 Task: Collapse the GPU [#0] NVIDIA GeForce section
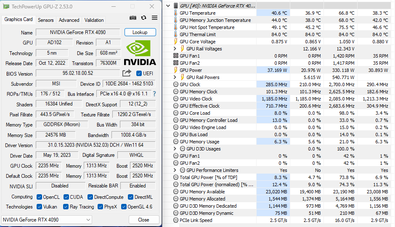click(x=169, y=6)
